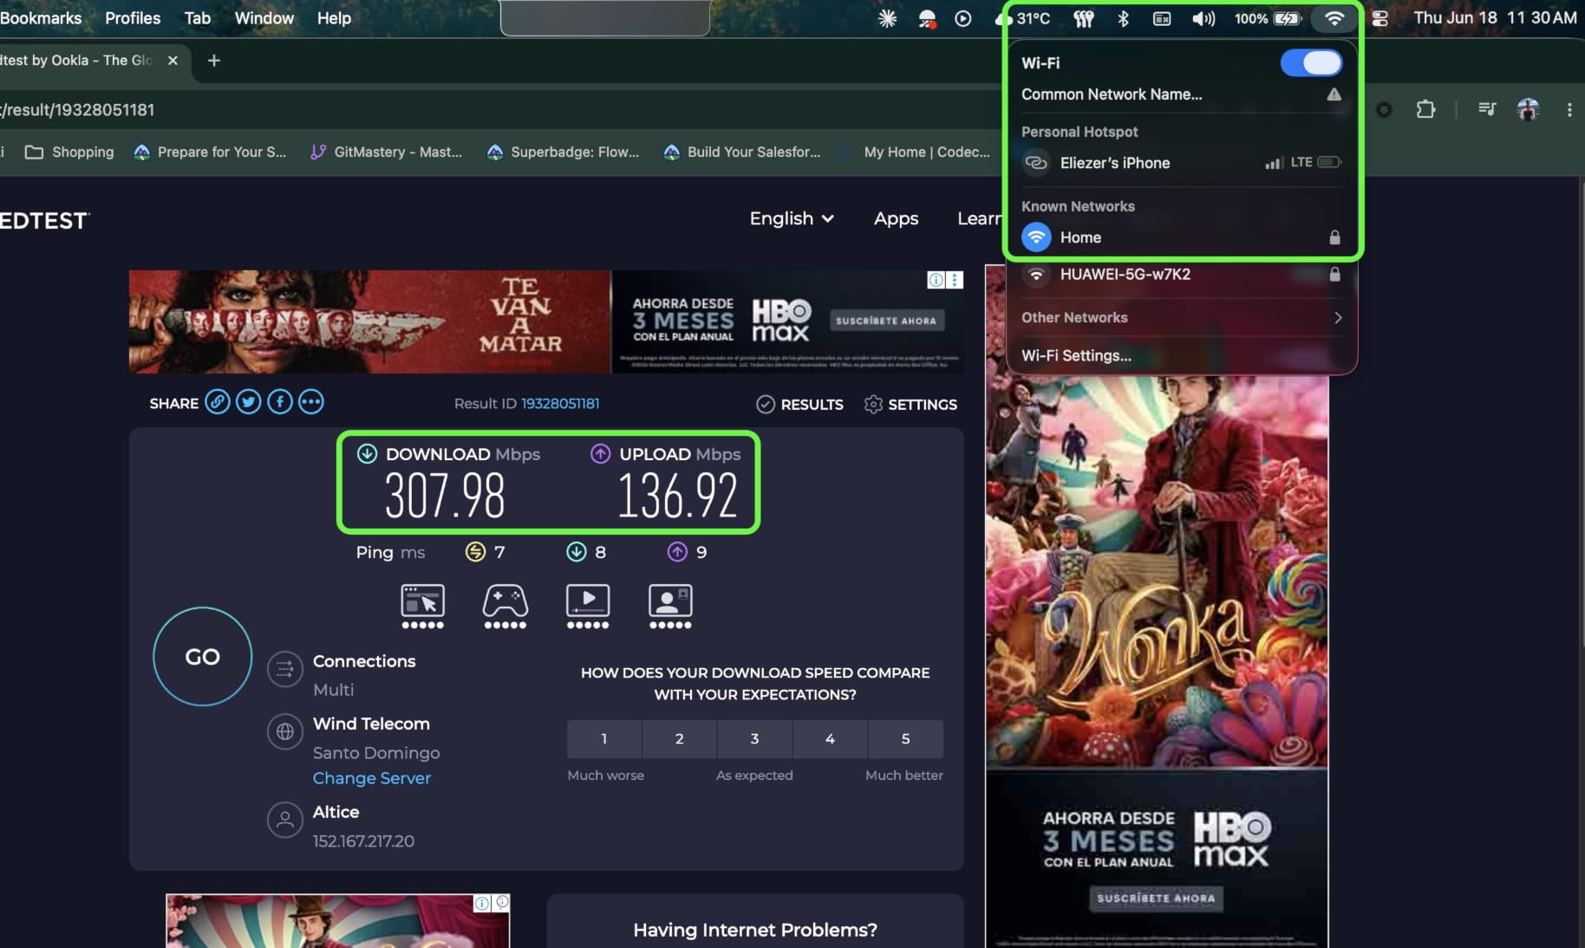Share the result on Twitter

point(249,402)
